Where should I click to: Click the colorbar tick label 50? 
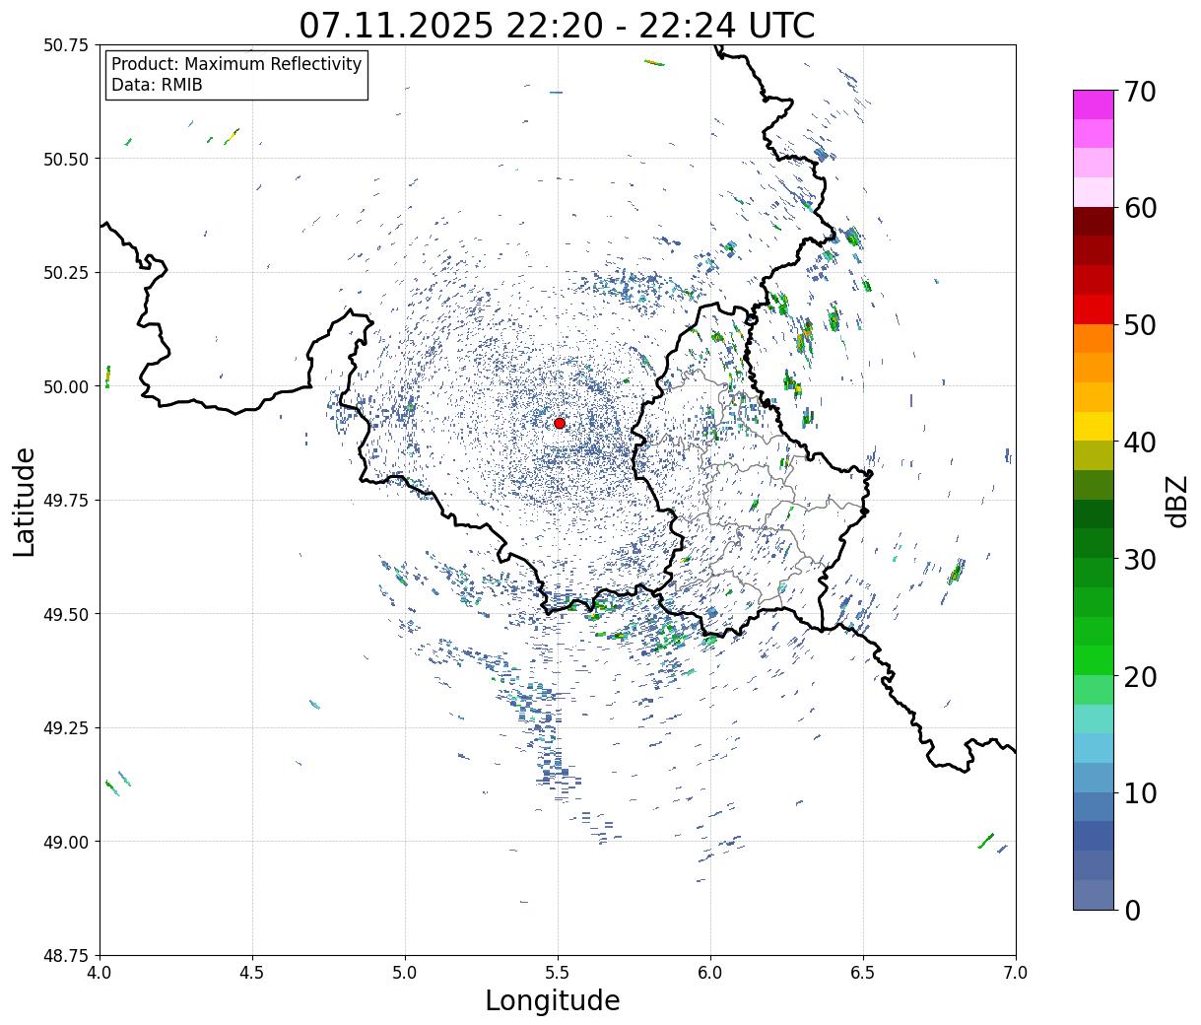coord(1141,325)
